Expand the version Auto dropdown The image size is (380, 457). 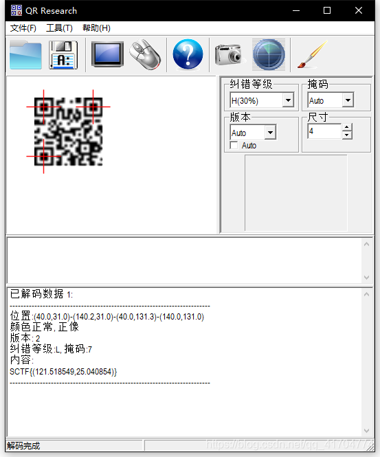coord(271,133)
